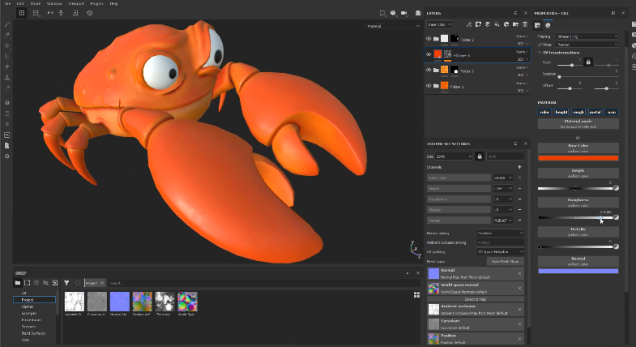Collapse the UV transformations section
This screenshot has width=636, height=347.
(540, 53)
